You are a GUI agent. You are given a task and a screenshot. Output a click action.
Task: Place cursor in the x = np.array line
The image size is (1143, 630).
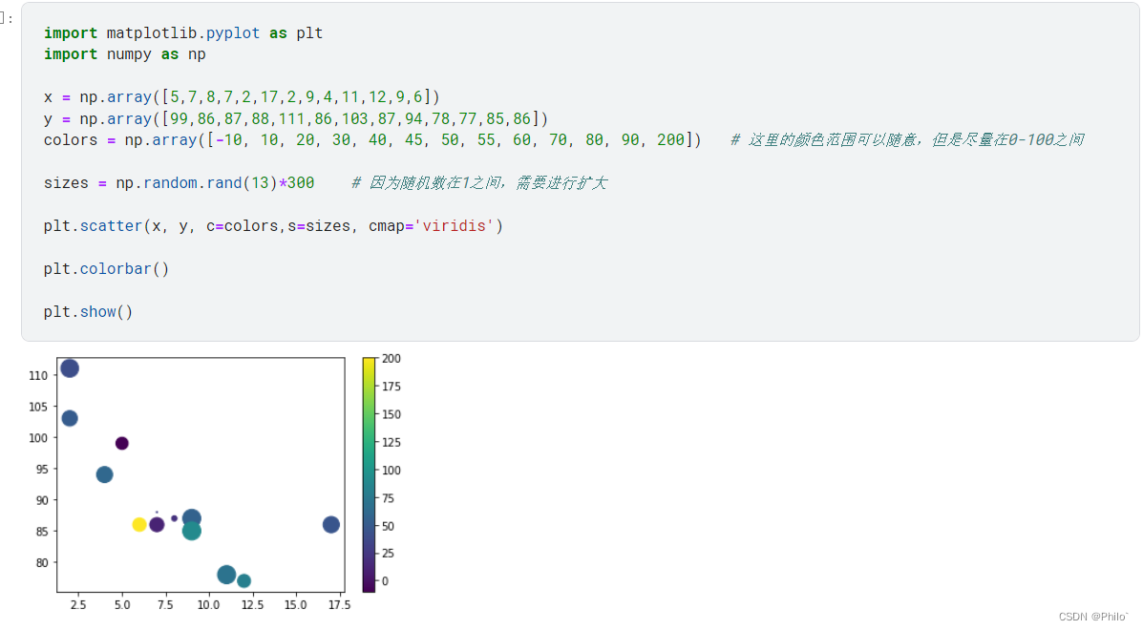pos(242,96)
